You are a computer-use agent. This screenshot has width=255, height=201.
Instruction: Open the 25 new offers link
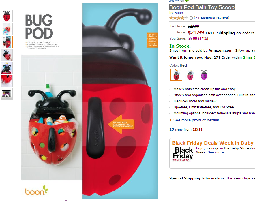pyautogui.click(x=176, y=129)
